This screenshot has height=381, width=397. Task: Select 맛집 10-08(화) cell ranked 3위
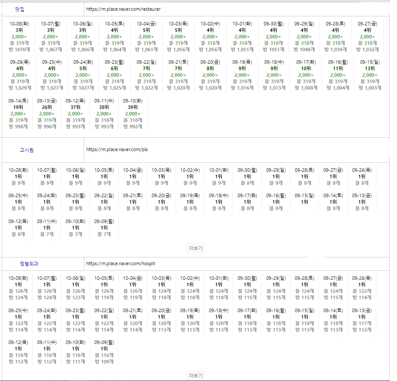[x=19, y=37]
